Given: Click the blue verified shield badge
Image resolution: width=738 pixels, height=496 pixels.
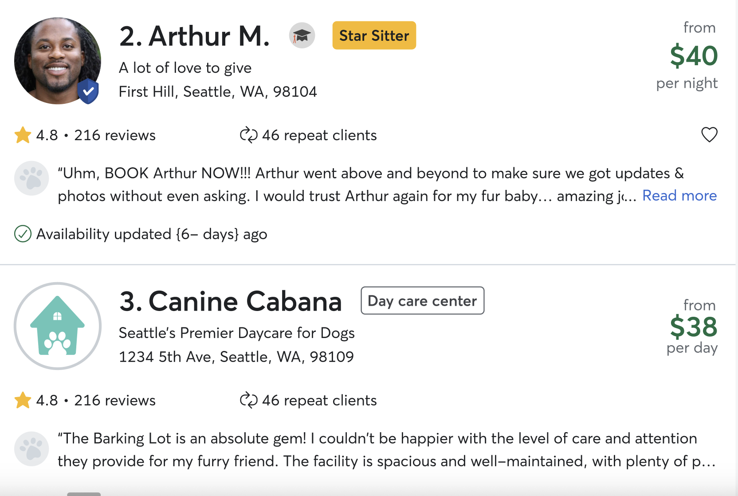Looking at the screenshot, I should point(88,91).
